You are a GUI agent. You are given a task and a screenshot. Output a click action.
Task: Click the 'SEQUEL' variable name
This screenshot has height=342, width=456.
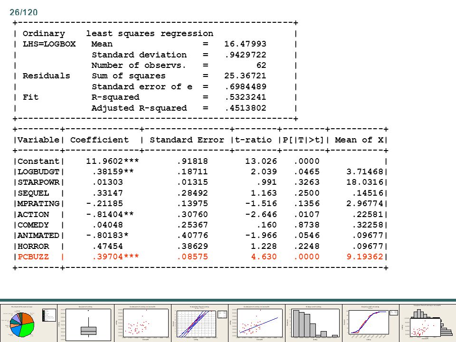(x=33, y=193)
